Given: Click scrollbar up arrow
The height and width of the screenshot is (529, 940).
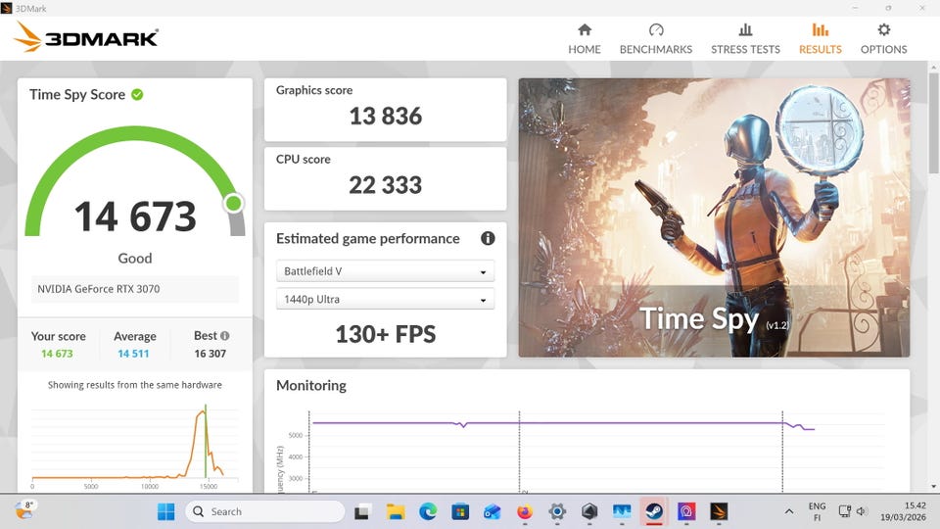Looking at the screenshot, I should pos(933,66).
